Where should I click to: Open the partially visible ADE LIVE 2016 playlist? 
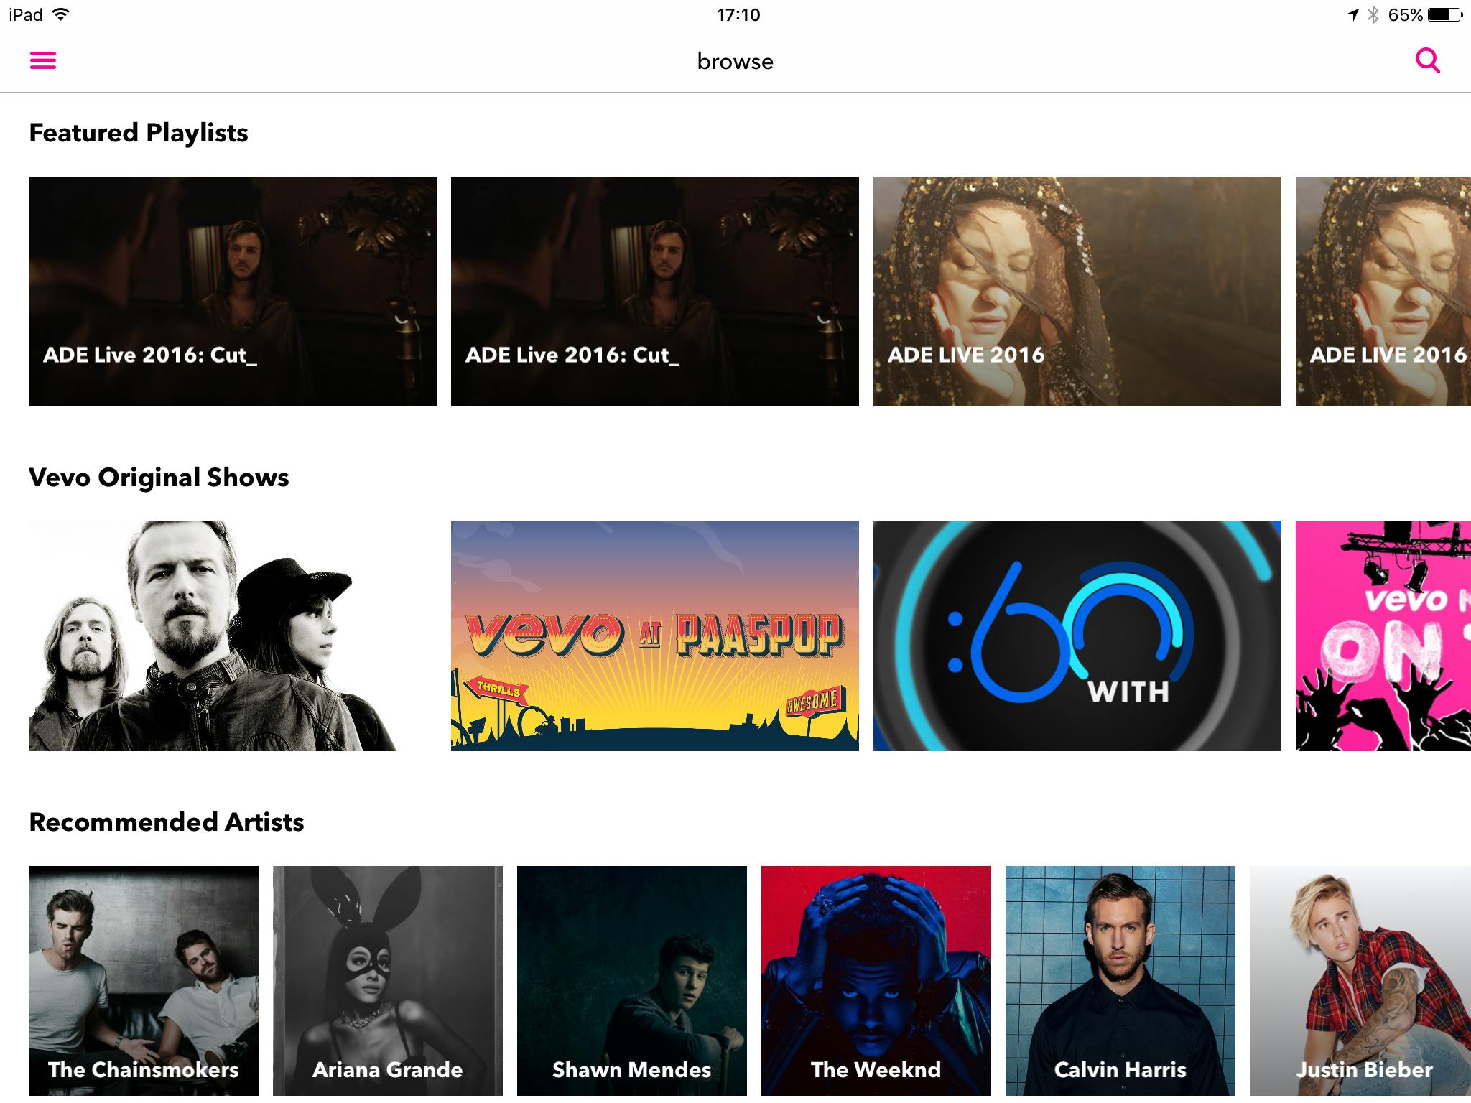(1383, 291)
